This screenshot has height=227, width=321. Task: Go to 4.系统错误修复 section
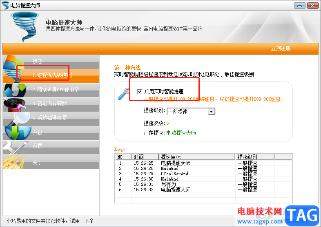(x=51, y=119)
